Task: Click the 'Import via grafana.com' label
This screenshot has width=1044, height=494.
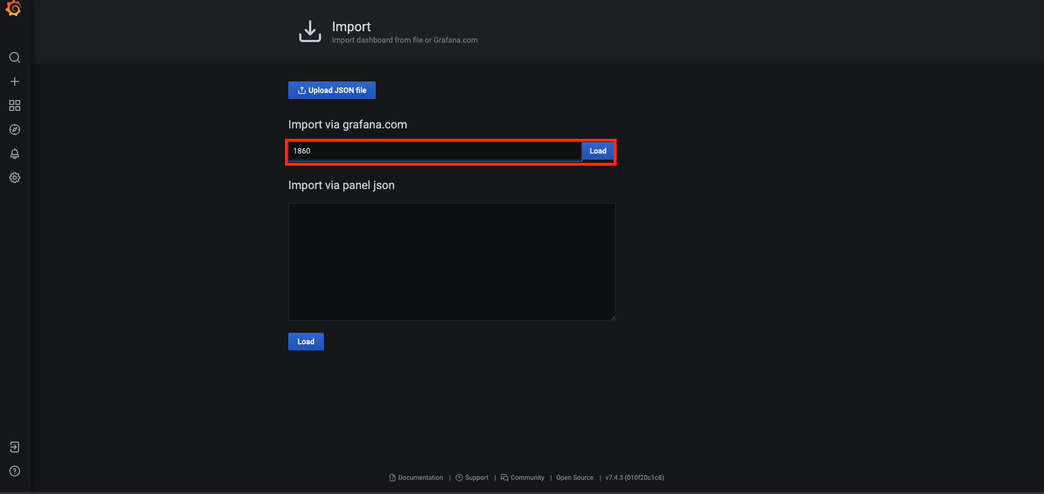Action: click(348, 125)
